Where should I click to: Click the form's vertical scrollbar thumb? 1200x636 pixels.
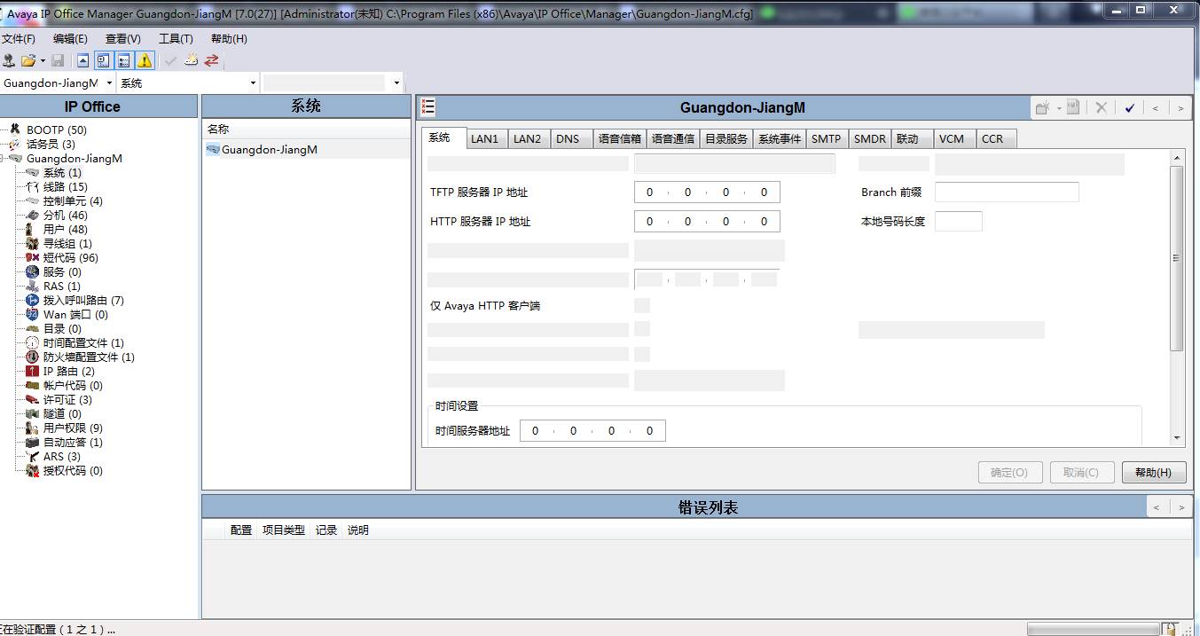1177,258
